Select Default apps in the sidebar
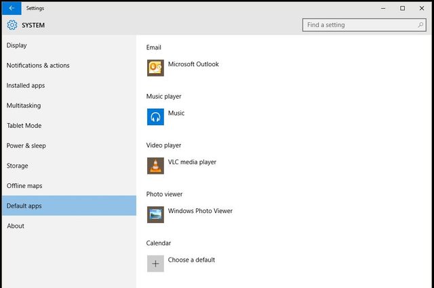 coord(69,206)
